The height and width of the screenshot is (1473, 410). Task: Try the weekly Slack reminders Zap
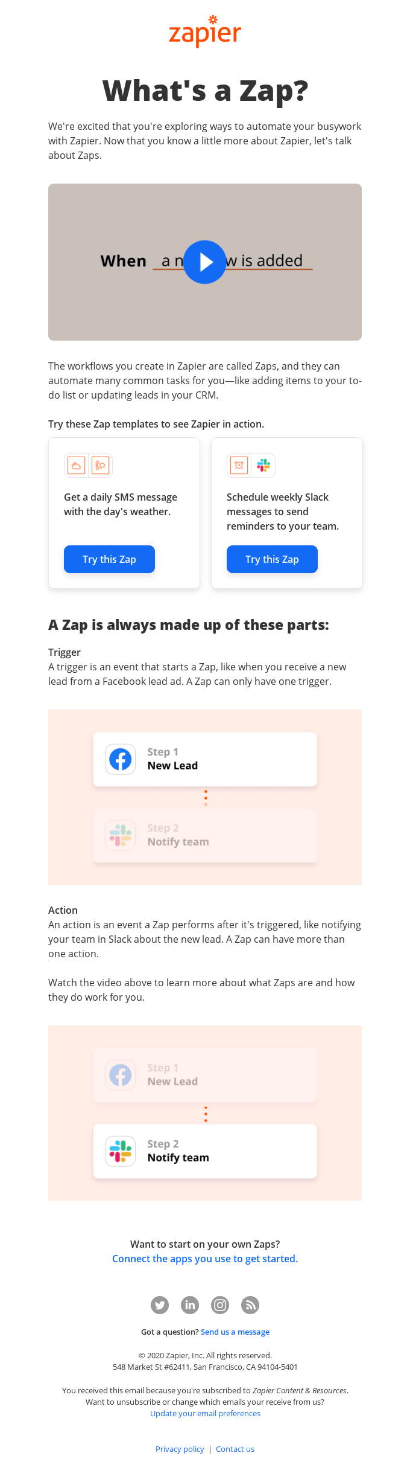pos(272,559)
